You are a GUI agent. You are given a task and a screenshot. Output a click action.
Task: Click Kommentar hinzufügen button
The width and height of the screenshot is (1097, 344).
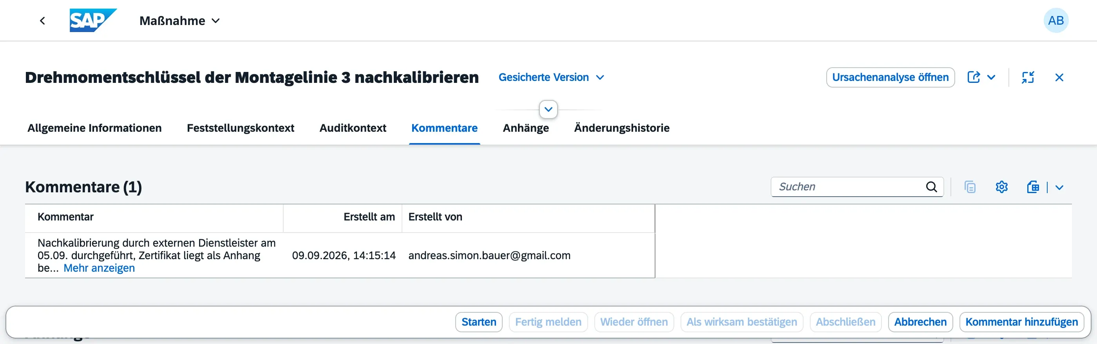click(x=1022, y=322)
